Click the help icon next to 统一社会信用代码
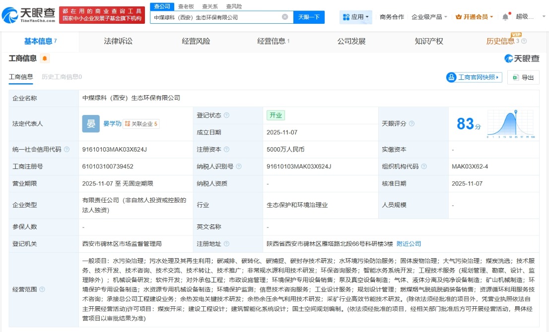549x332 pixels. point(67,150)
